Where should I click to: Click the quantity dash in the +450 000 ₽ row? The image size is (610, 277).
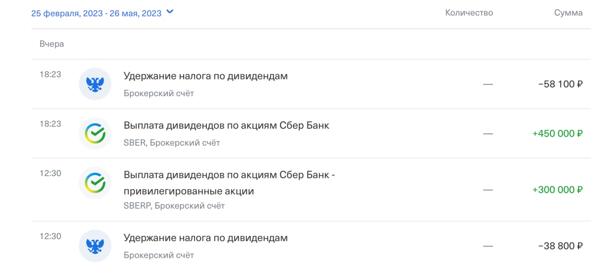pos(488,134)
